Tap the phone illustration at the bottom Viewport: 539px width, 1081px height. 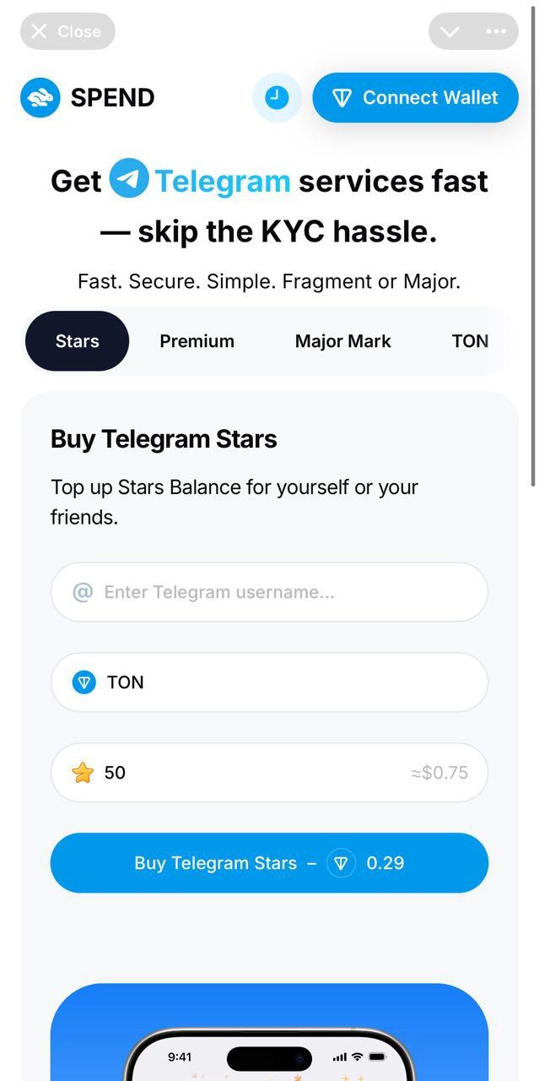(268, 1039)
